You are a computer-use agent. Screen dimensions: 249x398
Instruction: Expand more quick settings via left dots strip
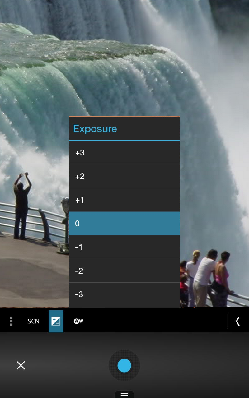tap(11, 321)
